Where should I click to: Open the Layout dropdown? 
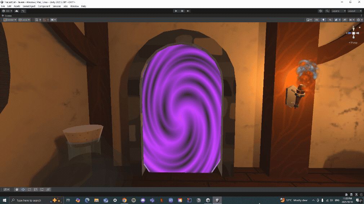coord(355,11)
